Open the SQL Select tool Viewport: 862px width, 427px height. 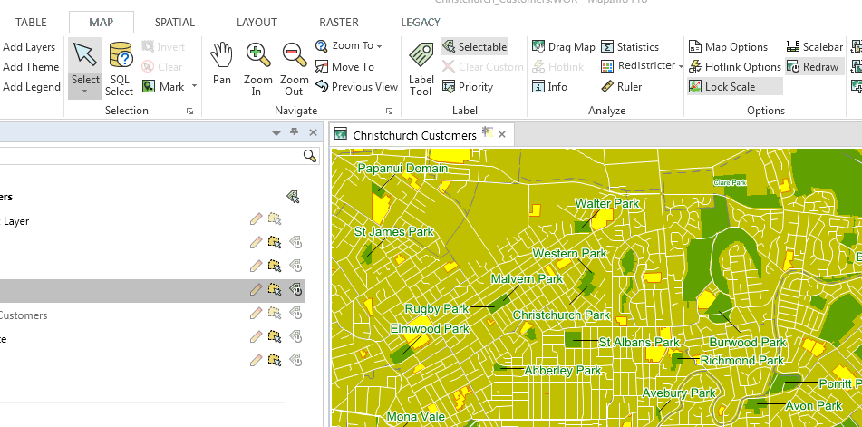pos(120,69)
